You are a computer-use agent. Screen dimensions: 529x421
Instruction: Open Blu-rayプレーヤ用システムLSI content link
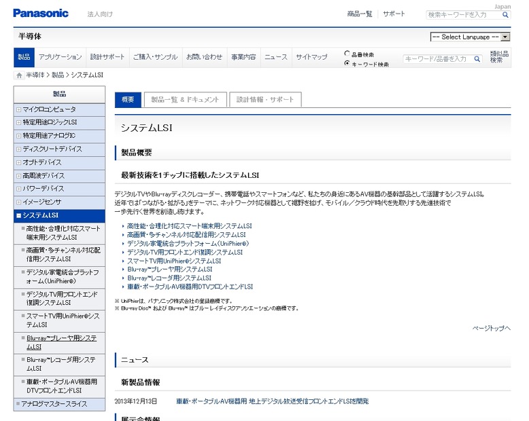170,270
